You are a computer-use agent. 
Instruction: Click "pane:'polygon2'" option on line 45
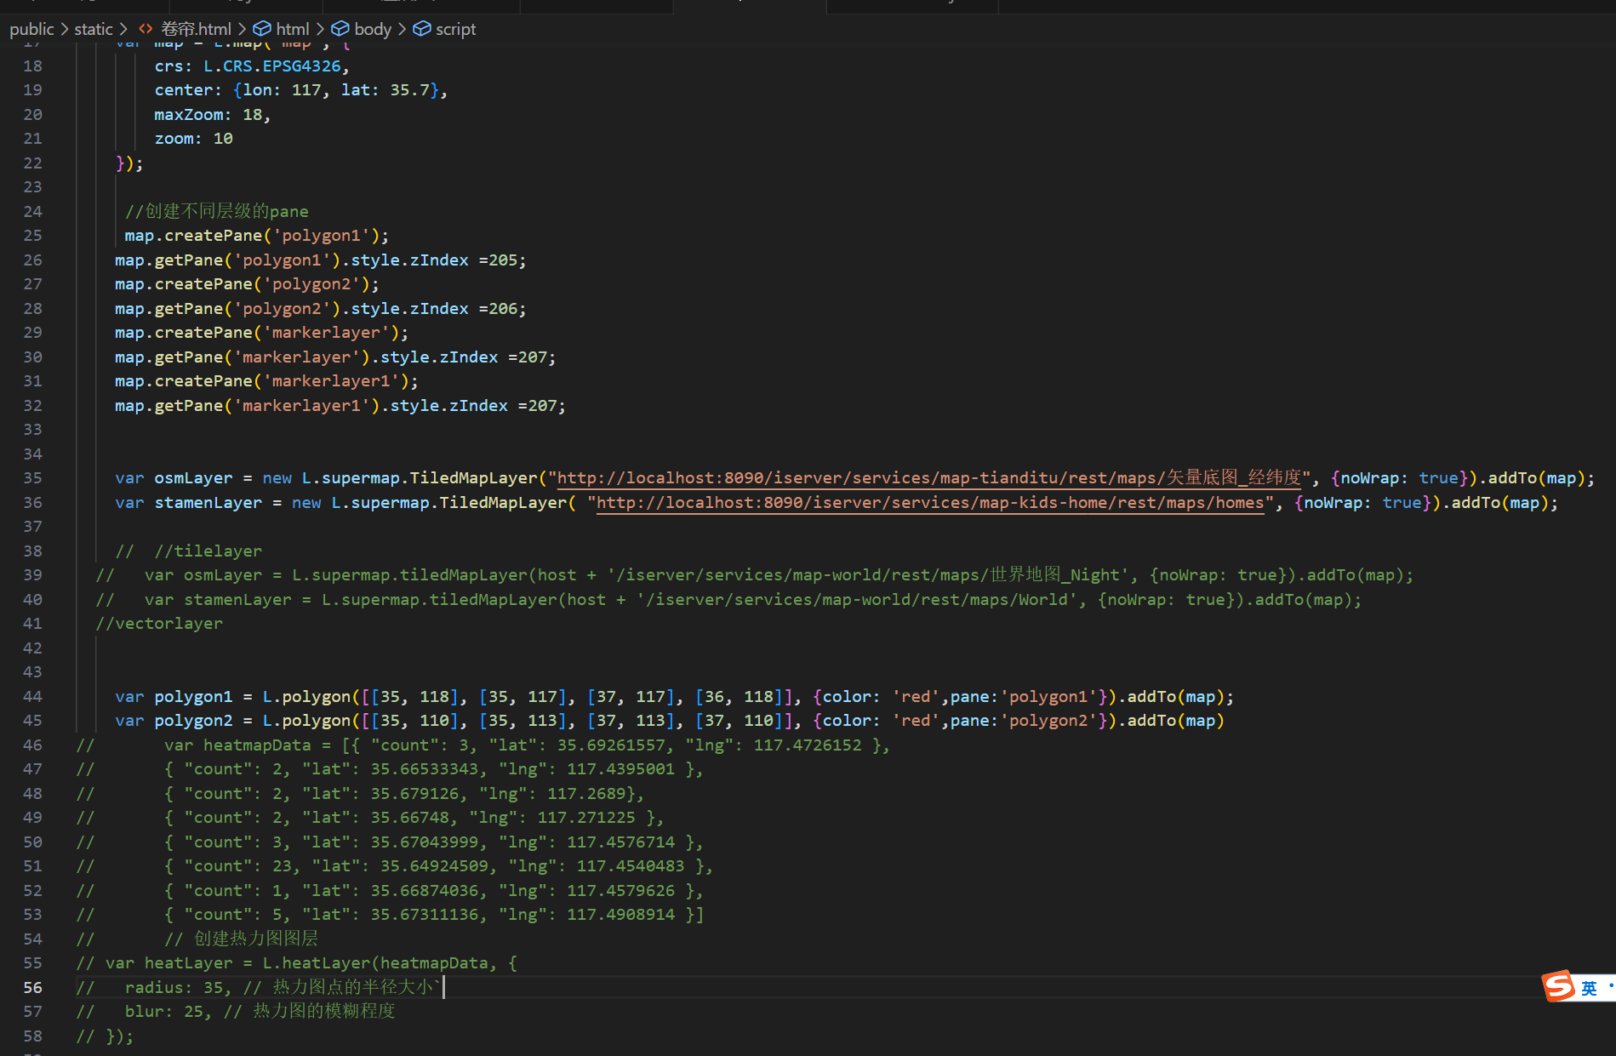(x=1024, y=721)
